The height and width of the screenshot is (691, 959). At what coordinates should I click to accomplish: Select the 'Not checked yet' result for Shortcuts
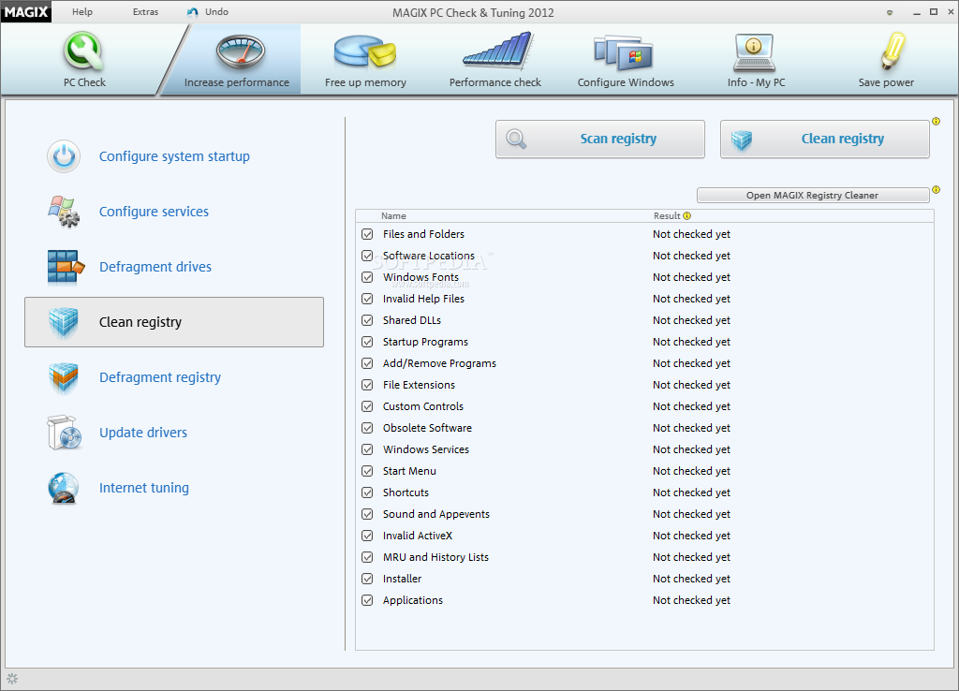tap(691, 493)
